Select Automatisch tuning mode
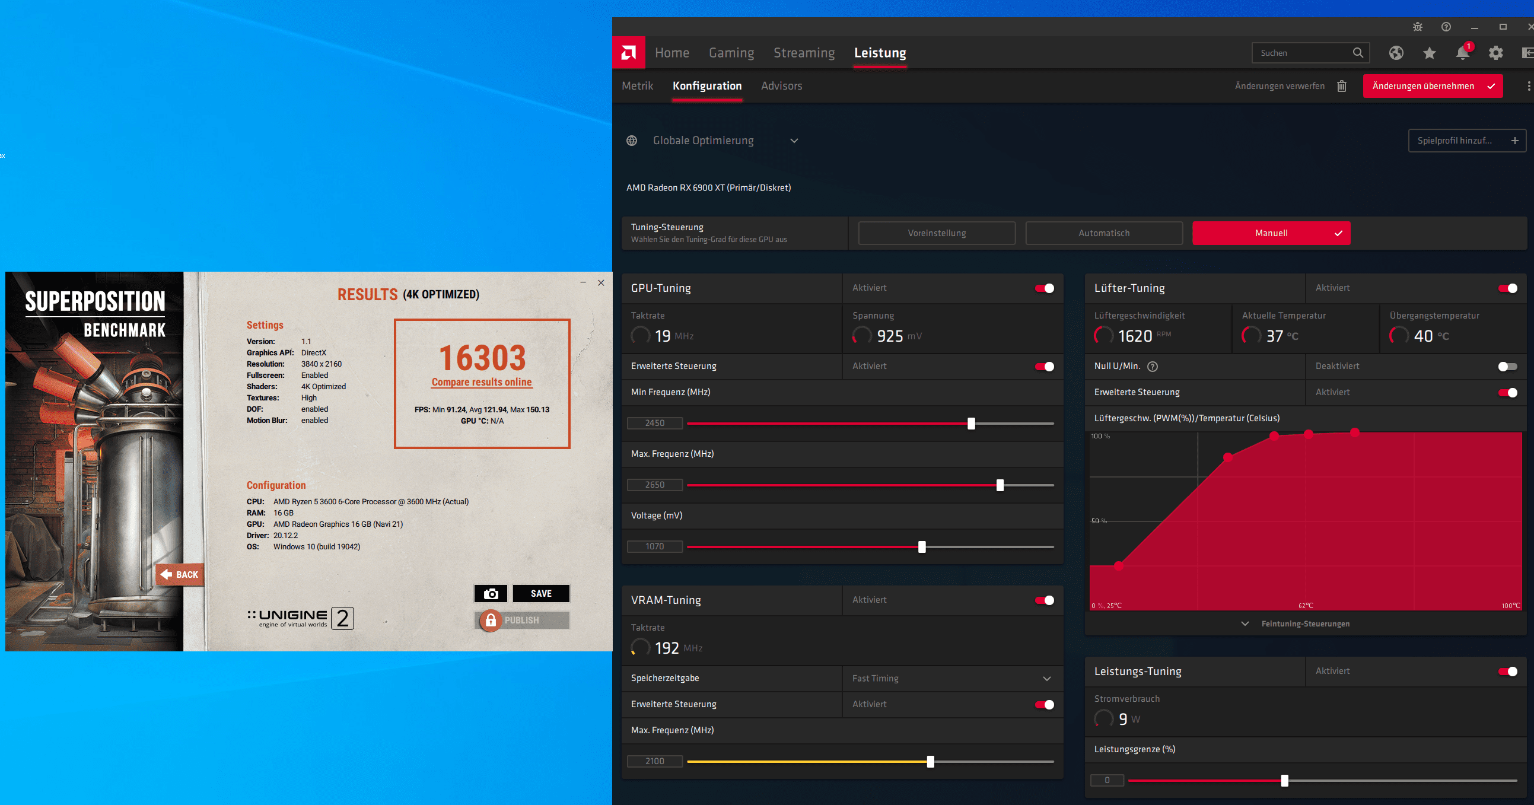The image size is (1534, 805). pyautogui.click(x=1104, y=233)
